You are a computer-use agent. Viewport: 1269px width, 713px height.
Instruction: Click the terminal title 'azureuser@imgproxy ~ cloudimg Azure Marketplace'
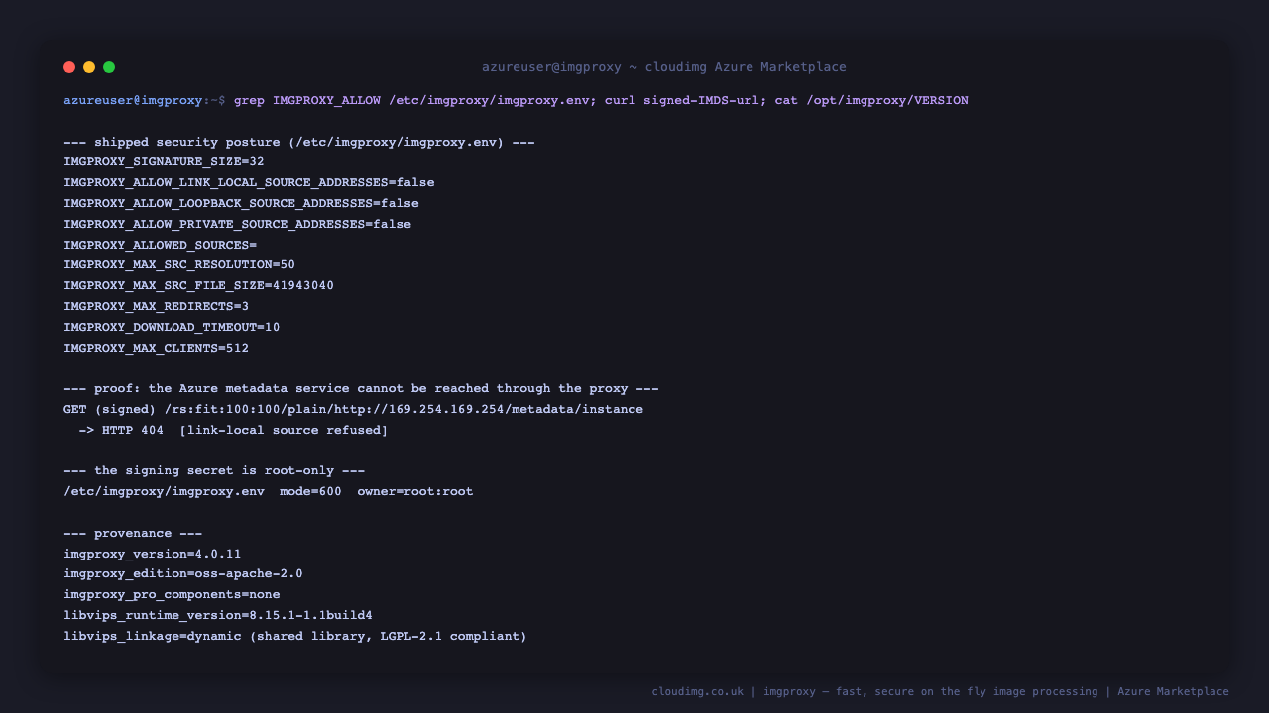tap(664, 67)
